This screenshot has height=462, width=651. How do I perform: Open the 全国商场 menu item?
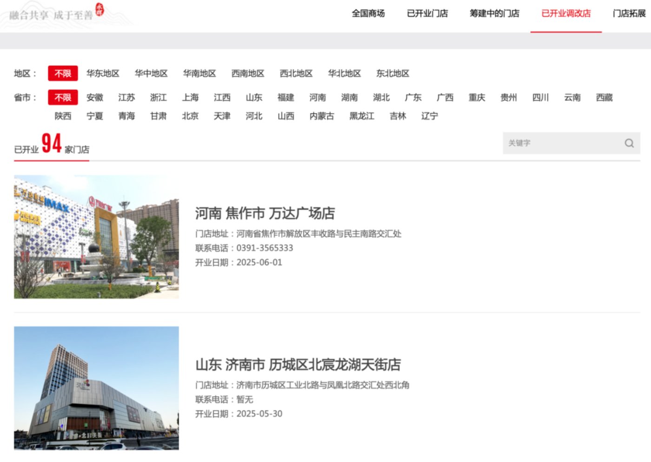[x=368, y=13]
